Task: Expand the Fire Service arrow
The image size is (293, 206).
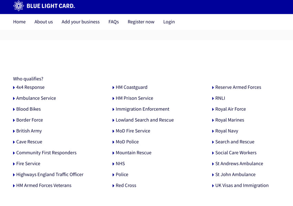Action: tap(14, 164)
